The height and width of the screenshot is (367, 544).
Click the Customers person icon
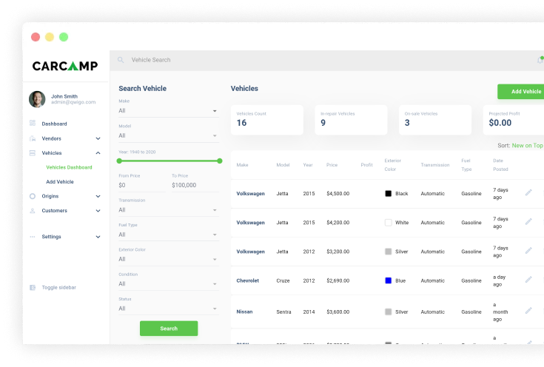tap(33, 211)
